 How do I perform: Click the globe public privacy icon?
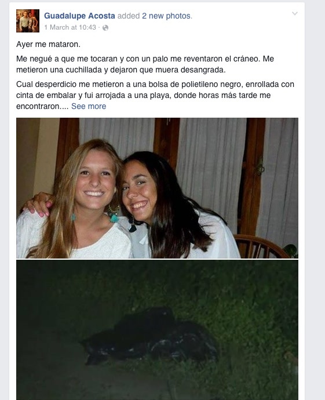click(105, 28)
